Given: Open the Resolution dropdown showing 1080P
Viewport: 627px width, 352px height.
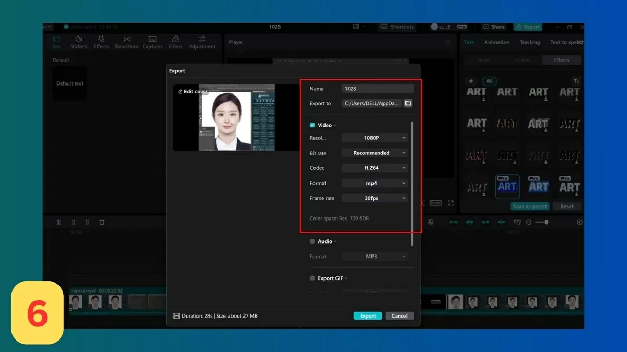Looking at the screenshot, I should pos(374,137).
